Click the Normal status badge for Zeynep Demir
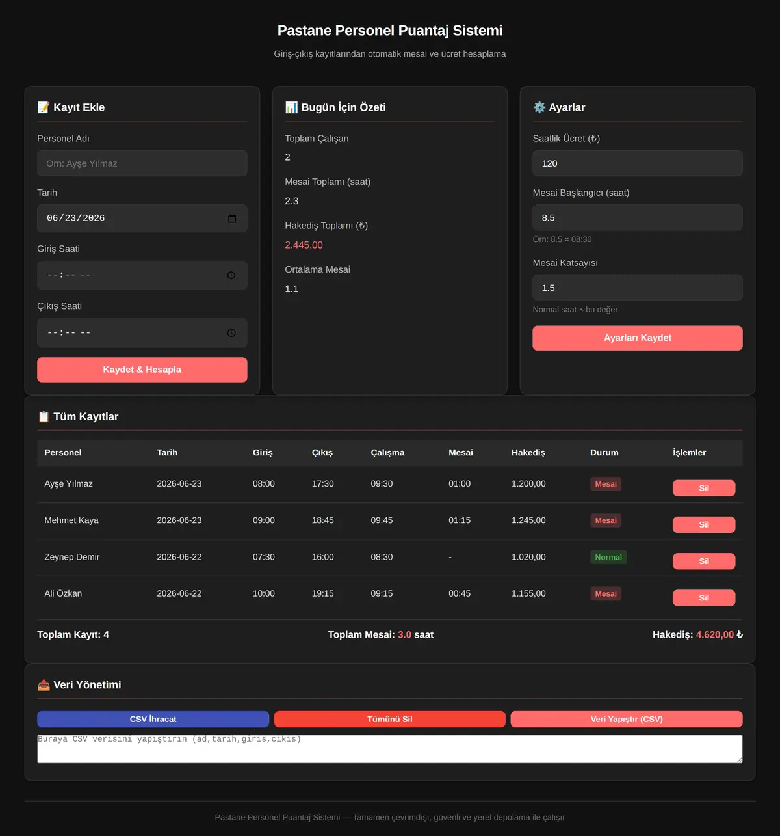 pyautogui.click(x=608, y=557)
